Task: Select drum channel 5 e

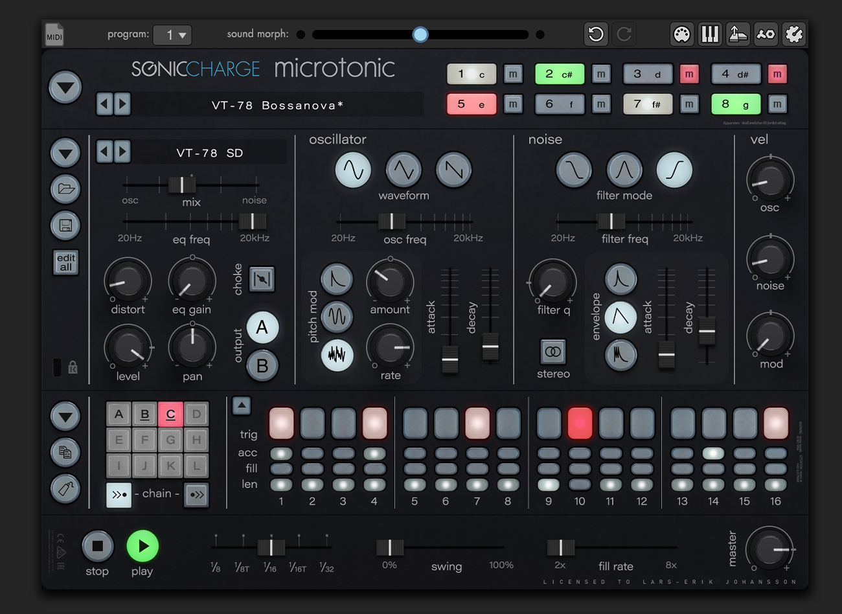Action: pos(472,104)
